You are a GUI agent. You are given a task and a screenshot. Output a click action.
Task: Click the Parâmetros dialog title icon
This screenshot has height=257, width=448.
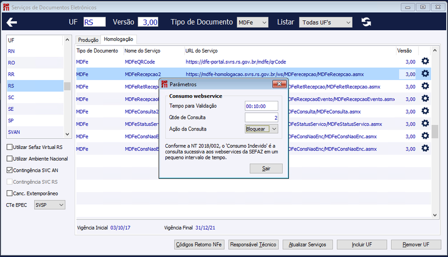click(164, 84)
